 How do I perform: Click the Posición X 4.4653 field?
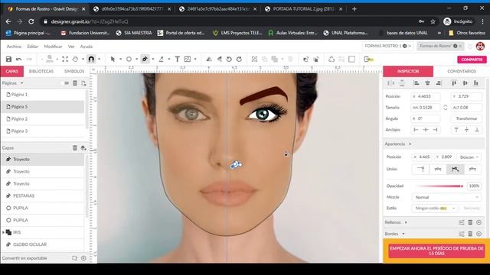point(426,97)
